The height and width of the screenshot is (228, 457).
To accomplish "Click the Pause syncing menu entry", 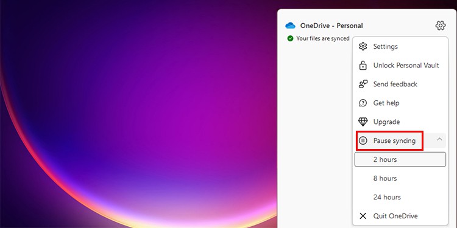I will [400, 141].
